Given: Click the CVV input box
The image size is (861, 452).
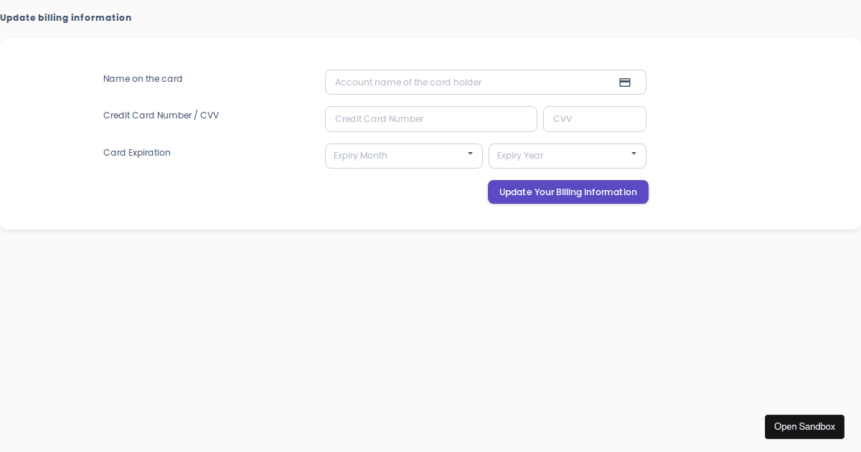Looking at the screenshot, I should (594, 118).
